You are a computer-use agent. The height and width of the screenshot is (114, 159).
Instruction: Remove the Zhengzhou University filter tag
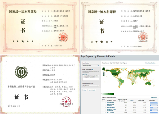[83, 76]
